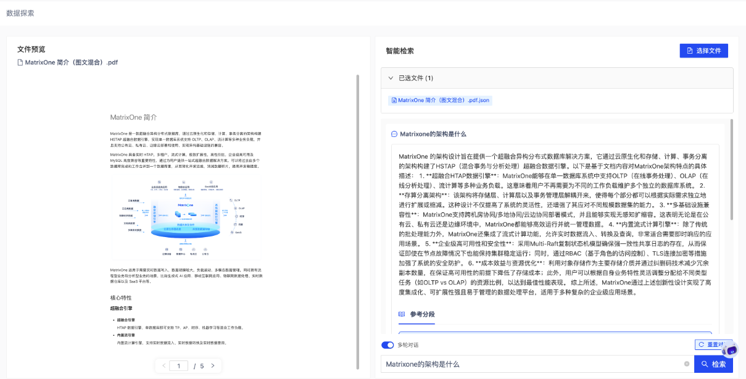Screen dimensions: 746x379
Task: Click the magnifier icon inside the 检索 button
Action: 703,364
